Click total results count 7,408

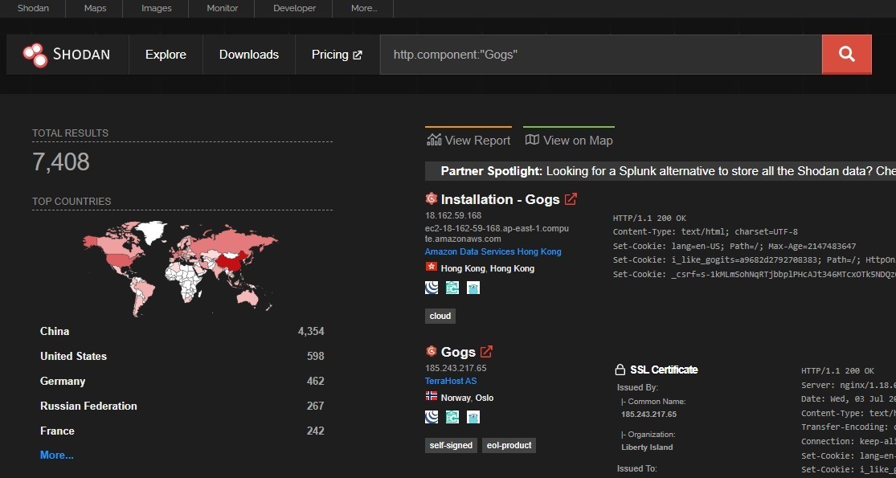(61, 162)
